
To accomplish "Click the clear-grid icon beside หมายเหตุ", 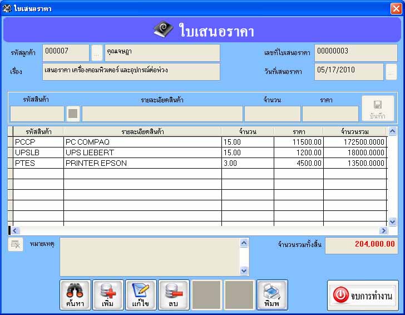I will pos(16,244).
